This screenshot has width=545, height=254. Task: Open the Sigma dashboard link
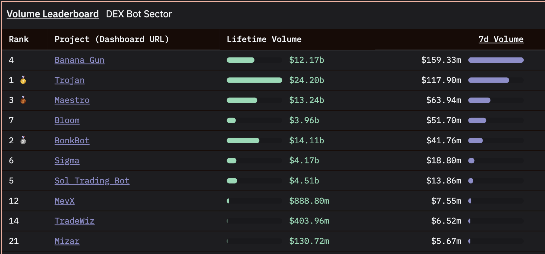67,161
